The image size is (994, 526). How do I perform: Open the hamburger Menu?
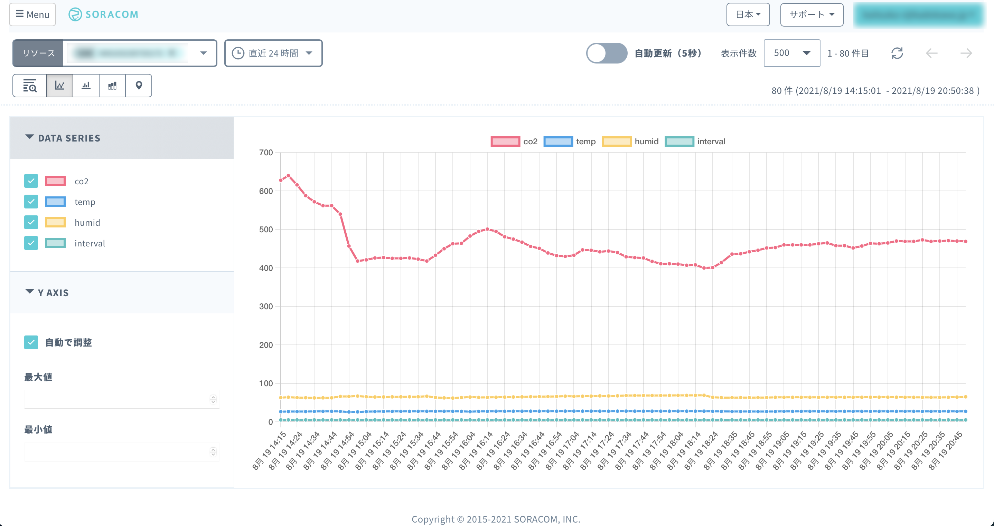coord(32,14)
